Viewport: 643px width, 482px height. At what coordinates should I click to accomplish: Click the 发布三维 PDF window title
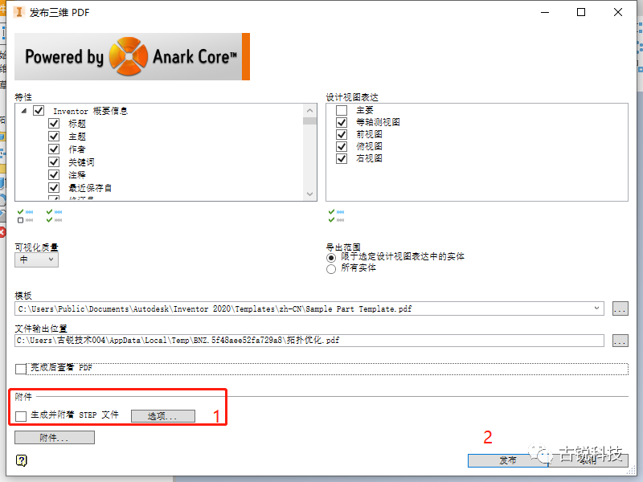pyautogui.click(x=59, y=12)
